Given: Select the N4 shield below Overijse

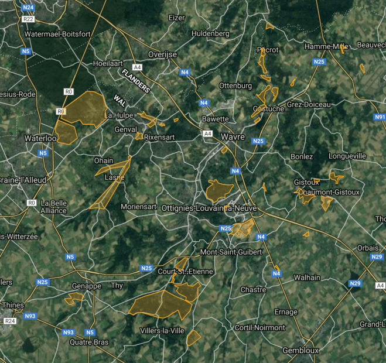Looking at the screenshot, I should coord(185,73).
